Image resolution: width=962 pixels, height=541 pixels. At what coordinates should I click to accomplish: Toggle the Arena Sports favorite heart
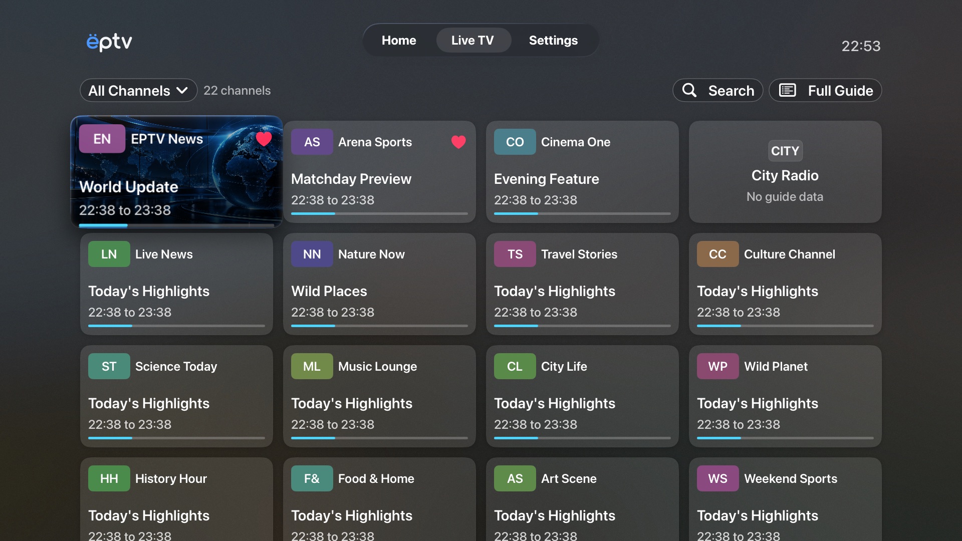click(458, 142)
